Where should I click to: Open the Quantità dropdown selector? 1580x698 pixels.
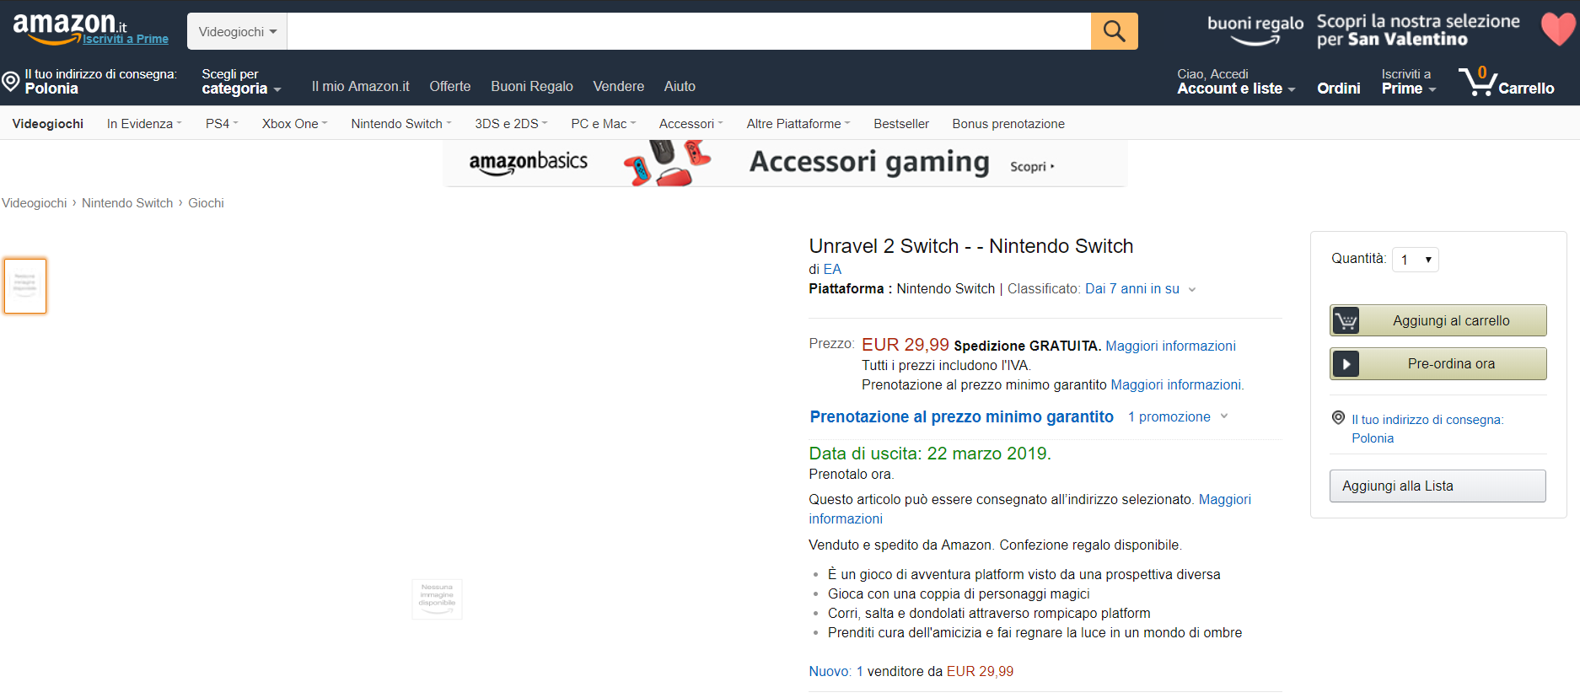click(1416, 260)
